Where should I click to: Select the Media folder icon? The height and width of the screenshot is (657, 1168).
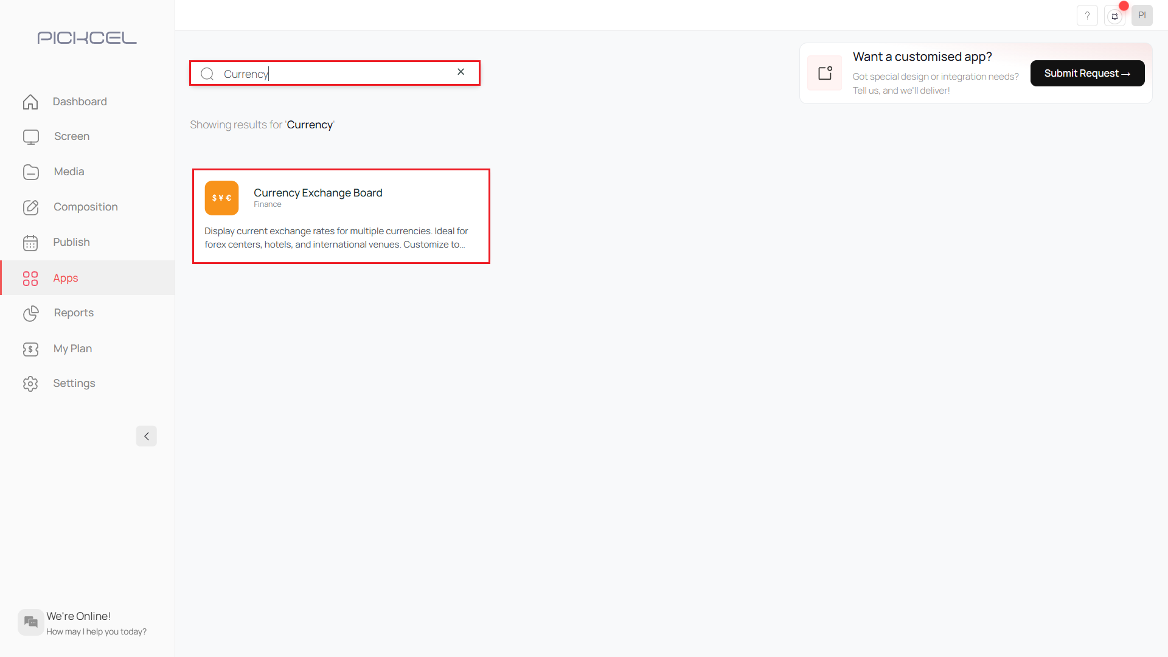tap(30, 172)
